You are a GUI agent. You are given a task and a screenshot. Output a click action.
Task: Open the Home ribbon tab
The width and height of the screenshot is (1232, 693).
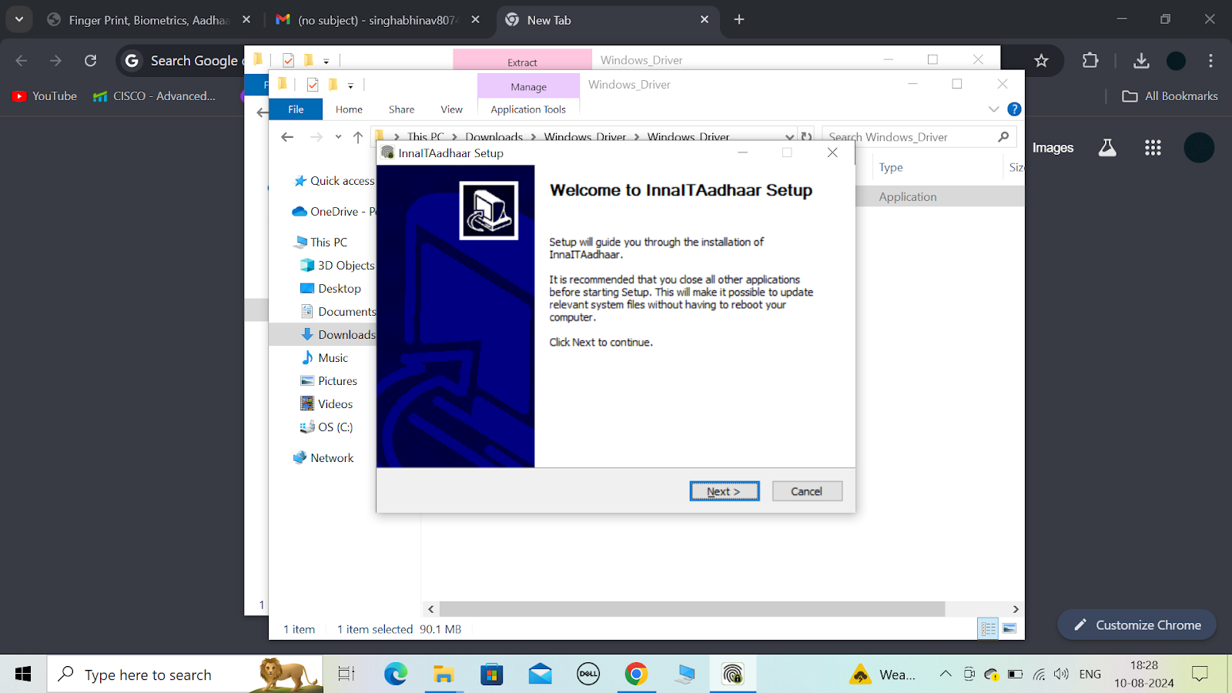point(349,109)
